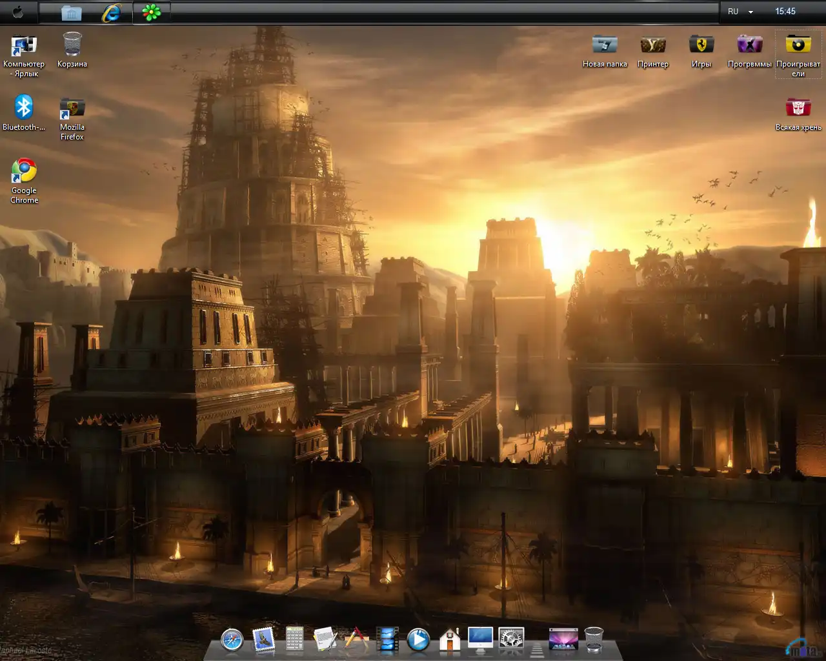Image resolution: width=826 pixels, height=661 pixels.
Task: Click the iMac monitor icon in dock
Action: click(x=480, y=639)
